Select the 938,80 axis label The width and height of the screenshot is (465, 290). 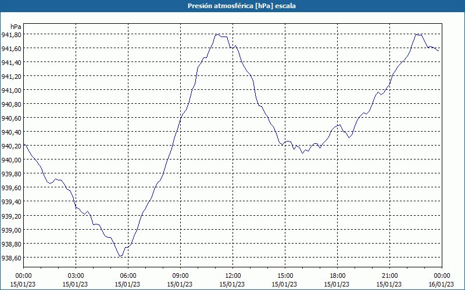(x=11, y=244)
